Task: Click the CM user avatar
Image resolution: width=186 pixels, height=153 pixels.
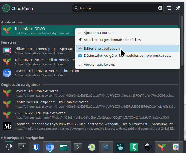Action: click(x=6, y=8)
